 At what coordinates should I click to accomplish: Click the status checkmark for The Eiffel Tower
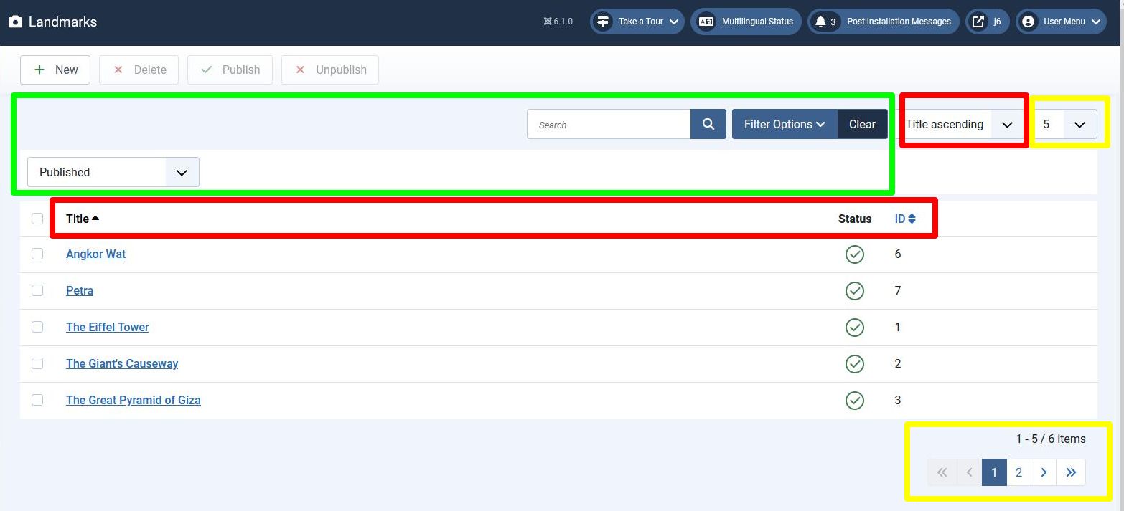click(x=854, y=328)
